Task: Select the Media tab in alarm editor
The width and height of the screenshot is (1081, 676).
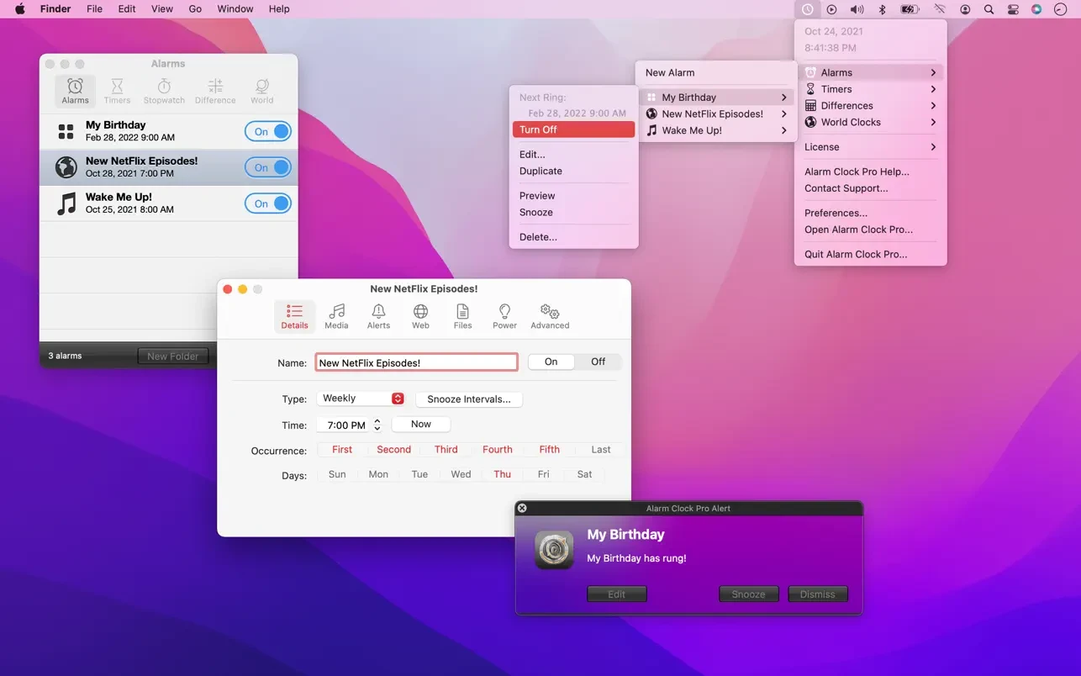Action: coord(336,315)
